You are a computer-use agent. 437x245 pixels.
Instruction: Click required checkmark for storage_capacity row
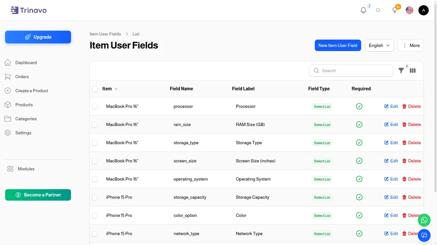(x=359, y=197)
